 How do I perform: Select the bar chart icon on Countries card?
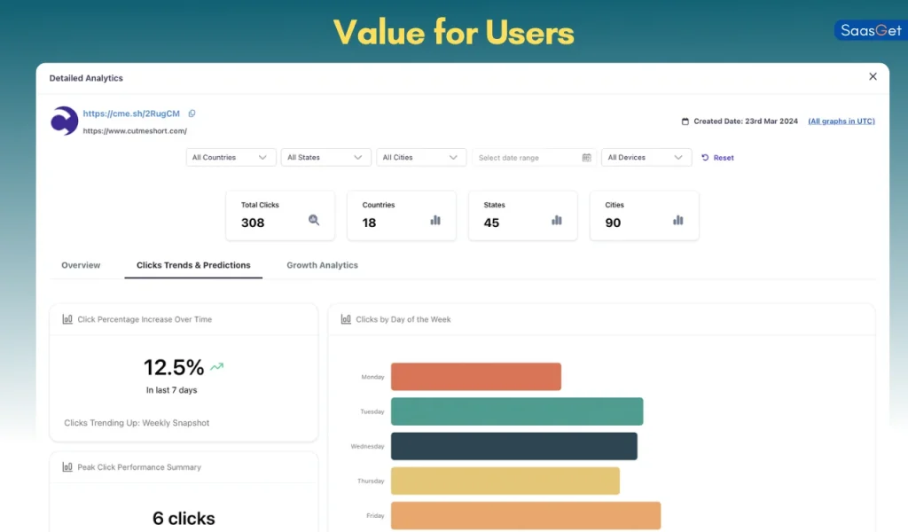pos(435,221)
